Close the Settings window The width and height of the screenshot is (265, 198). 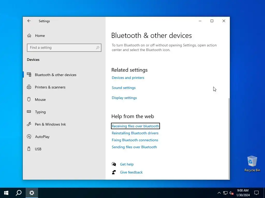point(224,21)
